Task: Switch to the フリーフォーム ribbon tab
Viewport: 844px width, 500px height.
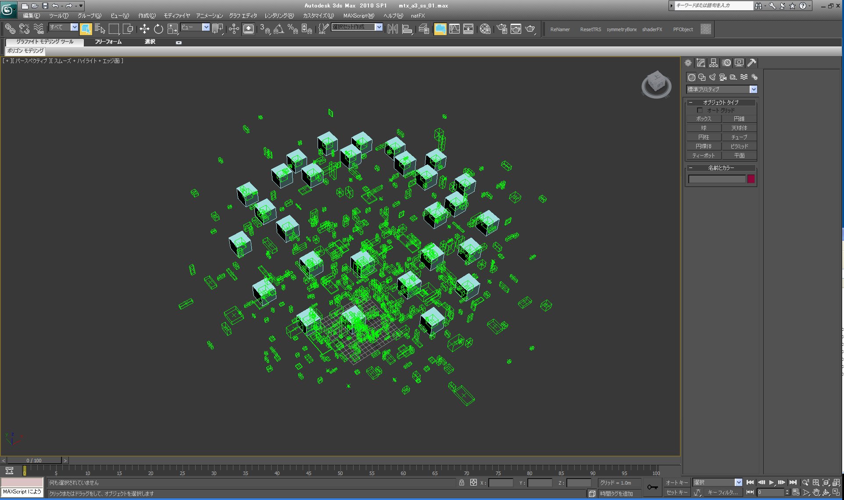Action: 108,42
